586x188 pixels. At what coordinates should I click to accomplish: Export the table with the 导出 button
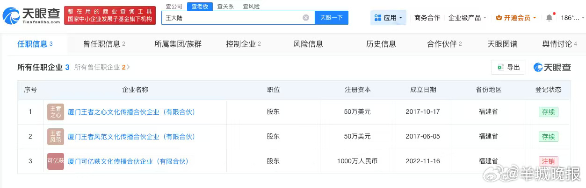pyautogui.click(x=509, y=67)
